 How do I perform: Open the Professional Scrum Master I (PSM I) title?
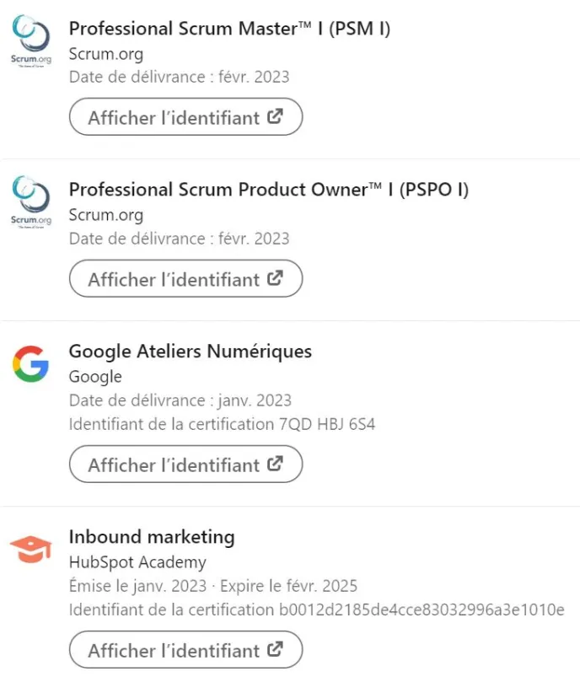(230, 29)
